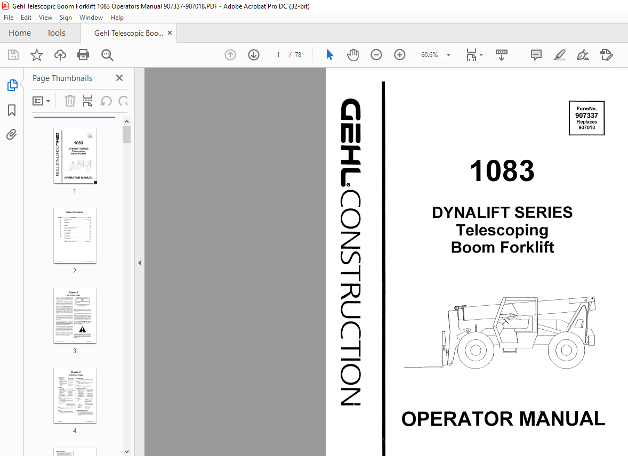
Task: Expand the fit page options arrow
Action: tap(481, 55)
